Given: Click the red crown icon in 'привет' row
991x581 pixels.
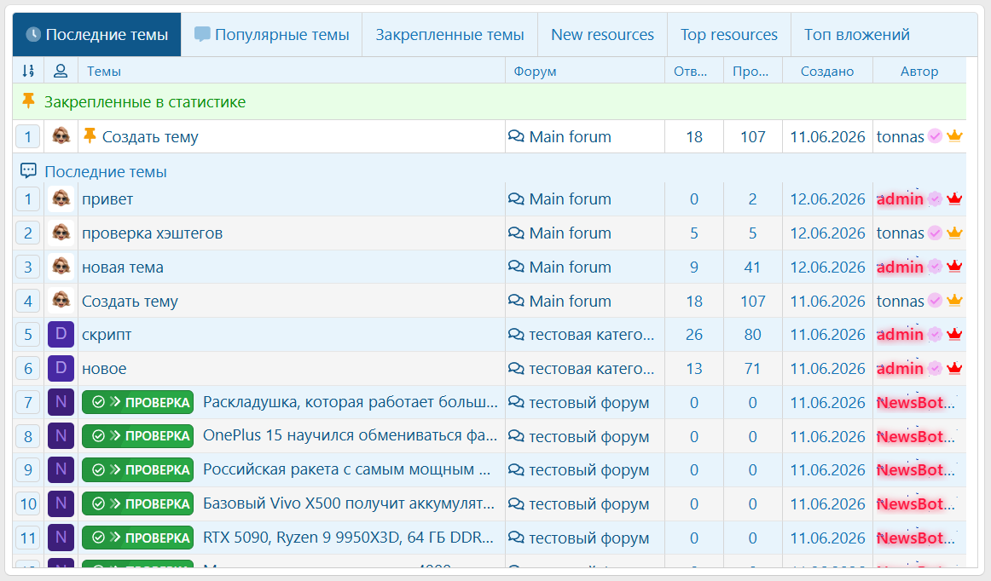Looking at the screenshot, I should coord(954,199).
